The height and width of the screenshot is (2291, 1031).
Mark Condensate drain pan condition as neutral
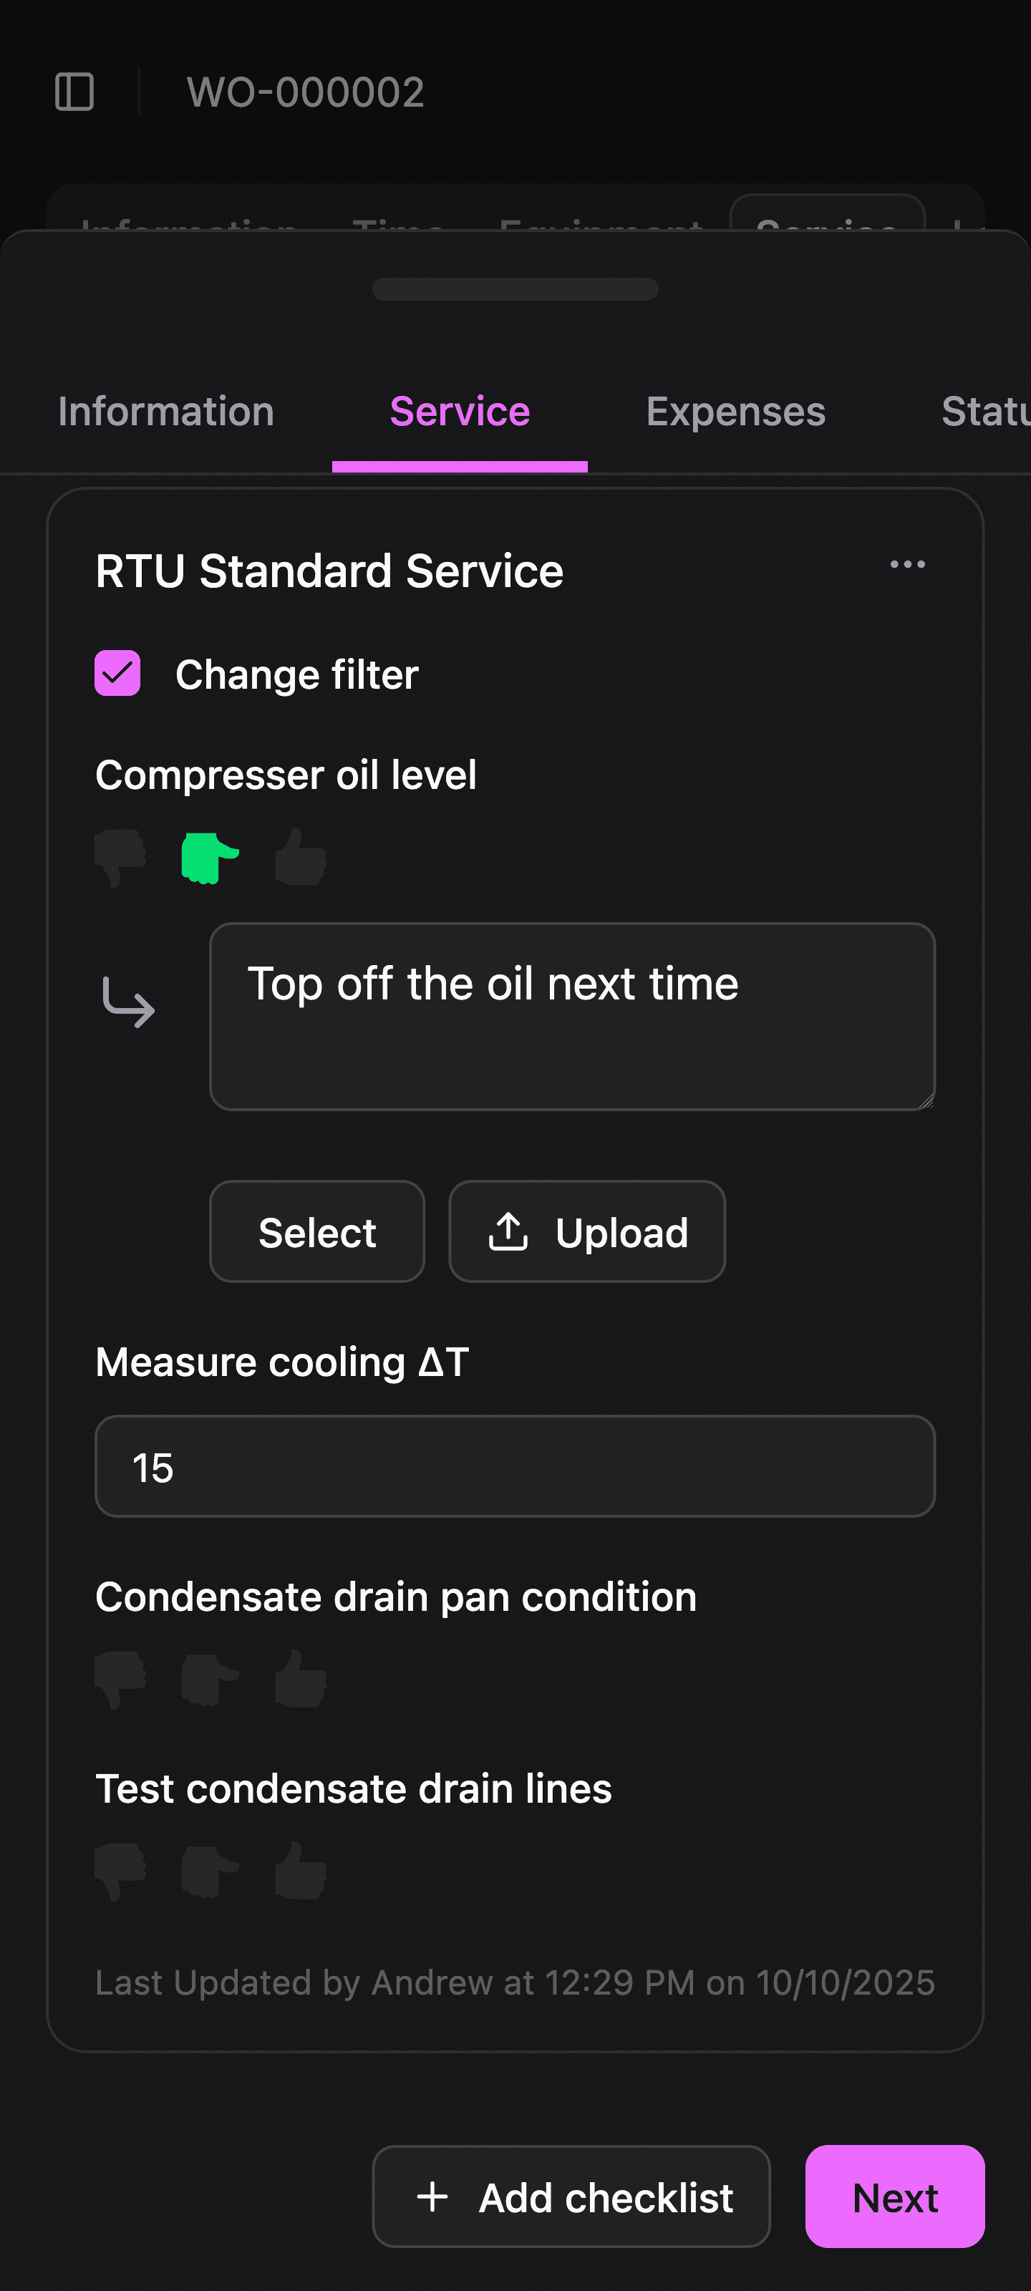(210, 1679)
